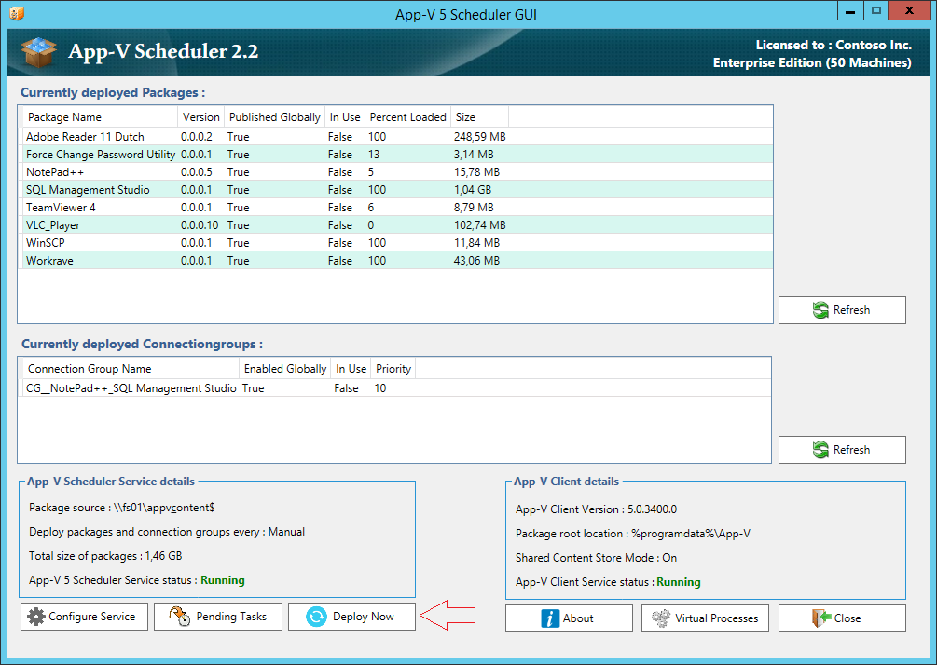Refresh the deployed packages list
This screenshot has height=665, width=937.
841,310
